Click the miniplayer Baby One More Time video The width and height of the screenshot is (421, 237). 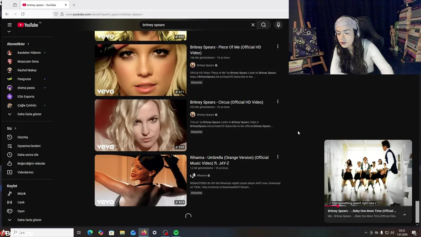click(368, 173)
